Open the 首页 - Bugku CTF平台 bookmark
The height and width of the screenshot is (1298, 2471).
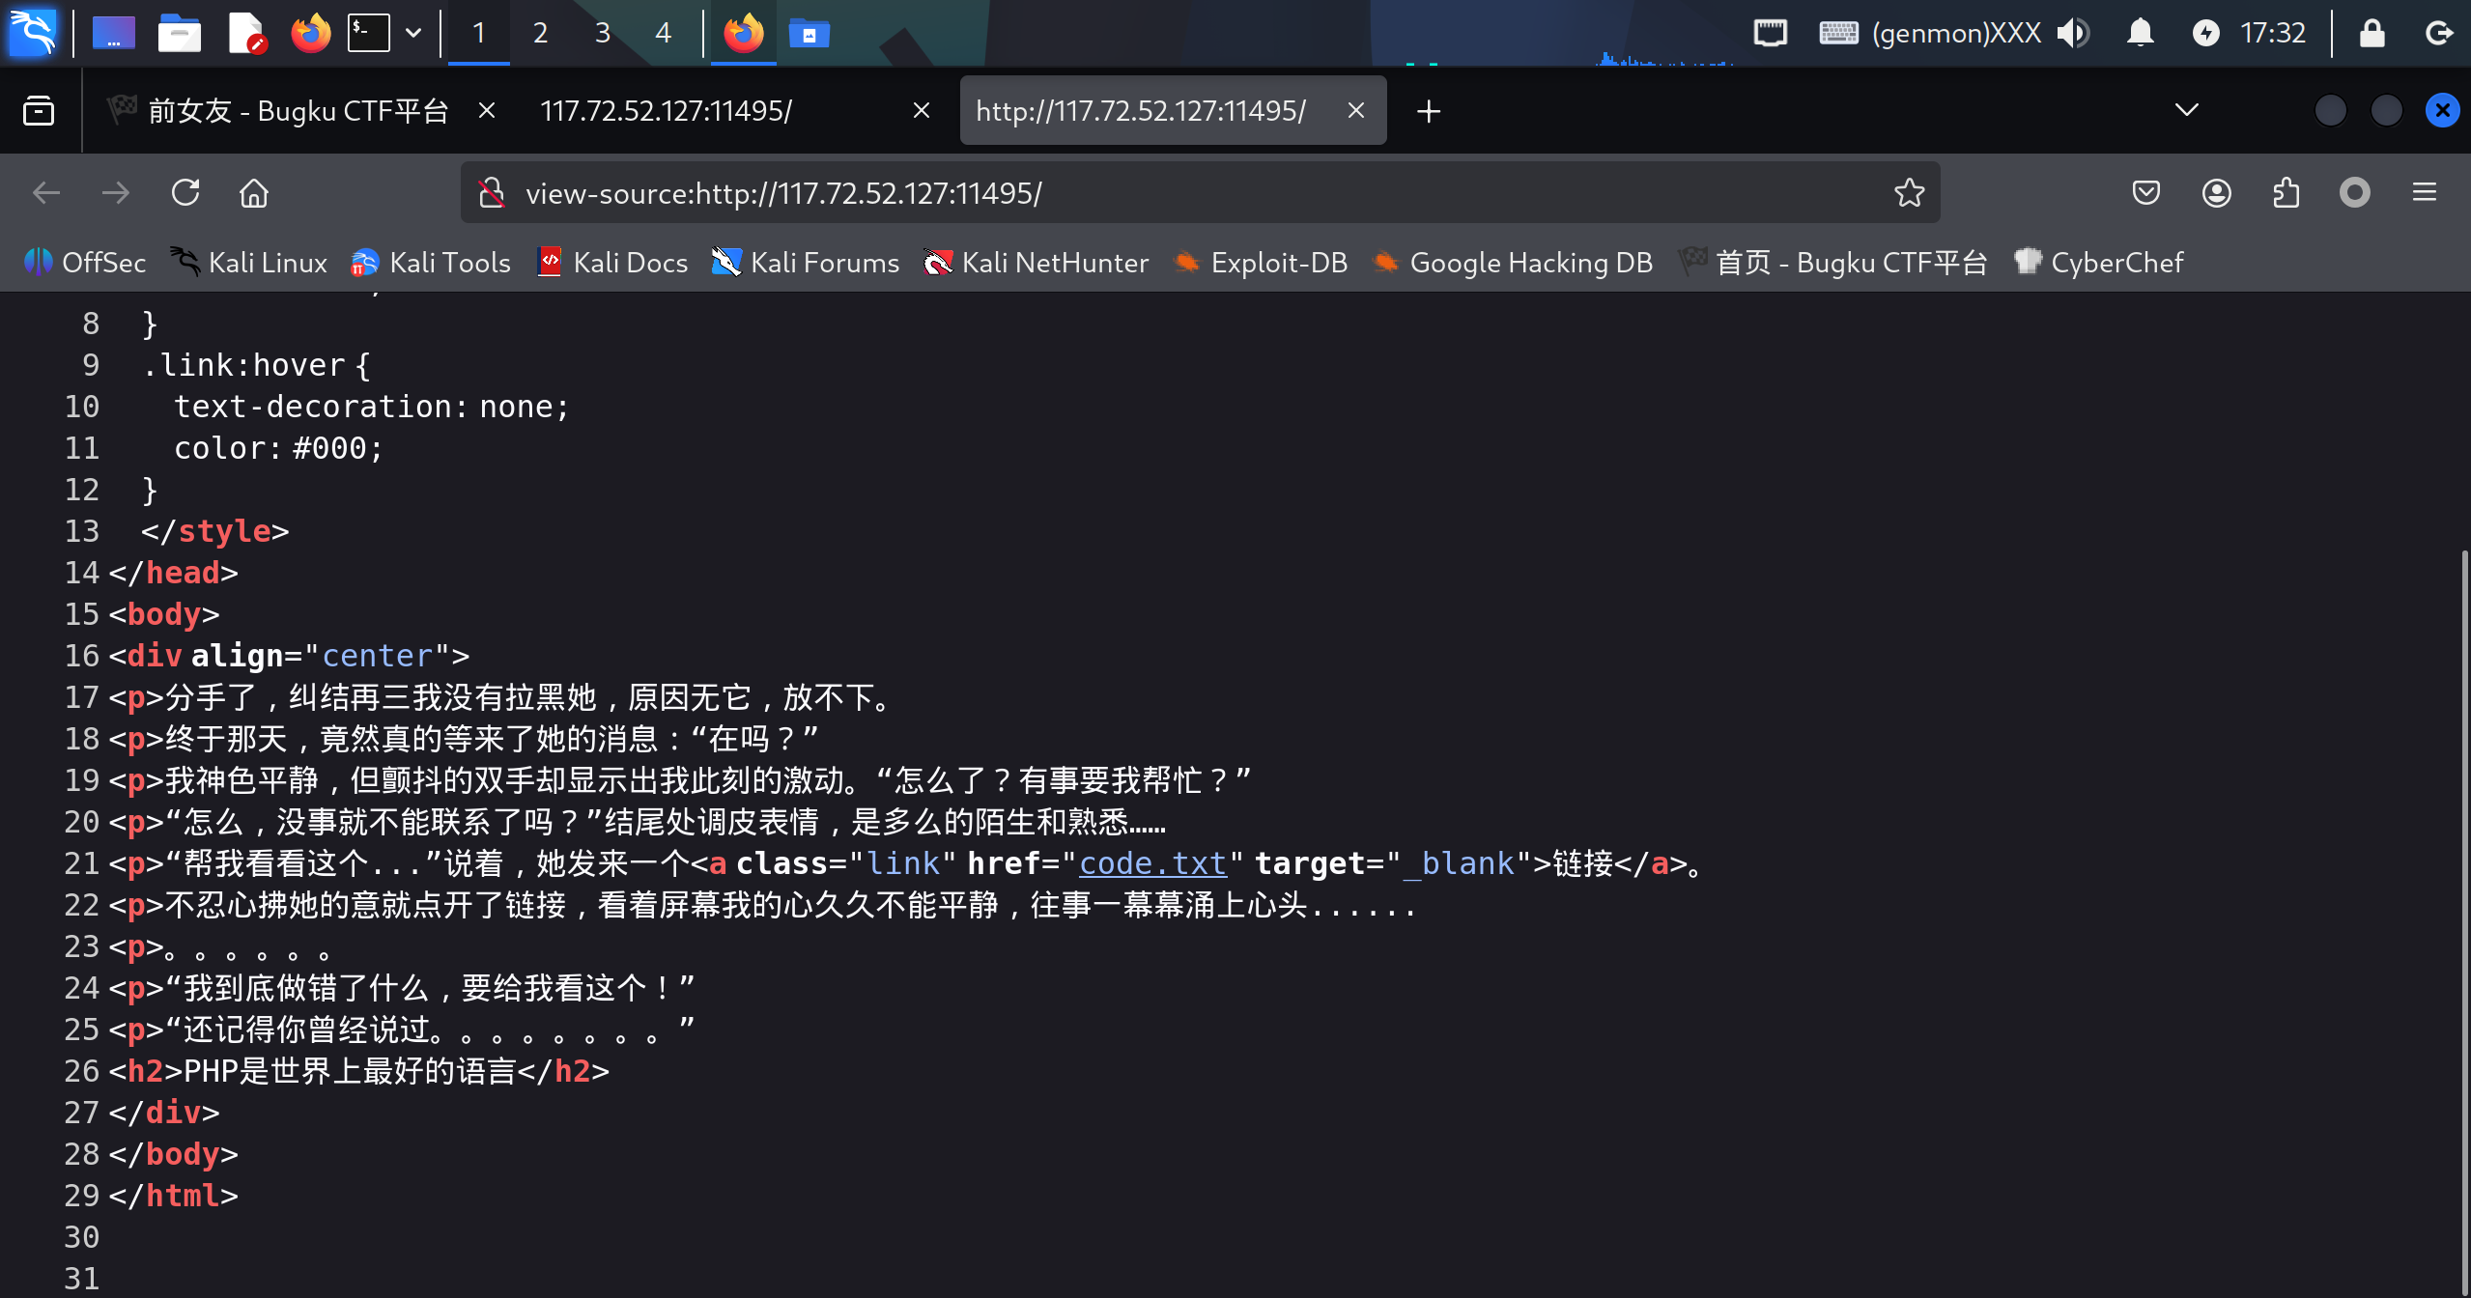[1832, 263]
